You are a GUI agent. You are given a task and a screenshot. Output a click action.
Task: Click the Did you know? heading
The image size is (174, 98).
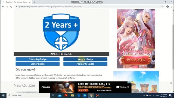tap(25, 70)
